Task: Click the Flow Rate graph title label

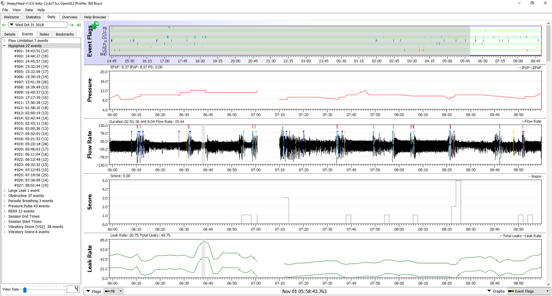Action: (90, 145)
